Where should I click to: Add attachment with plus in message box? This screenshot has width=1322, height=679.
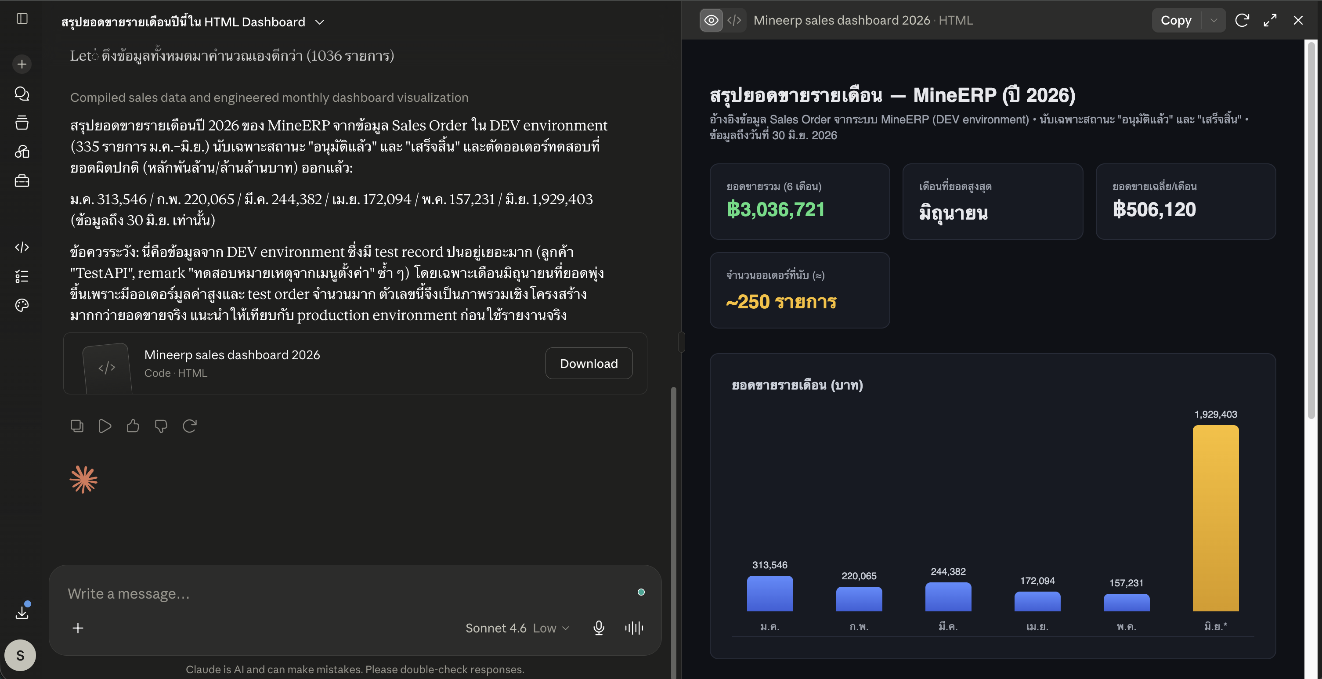(78, 628)
